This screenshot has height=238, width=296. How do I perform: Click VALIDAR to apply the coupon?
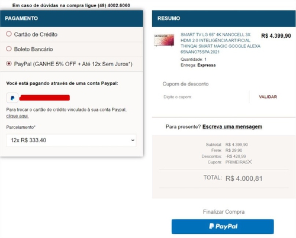(x=268, y=97)
